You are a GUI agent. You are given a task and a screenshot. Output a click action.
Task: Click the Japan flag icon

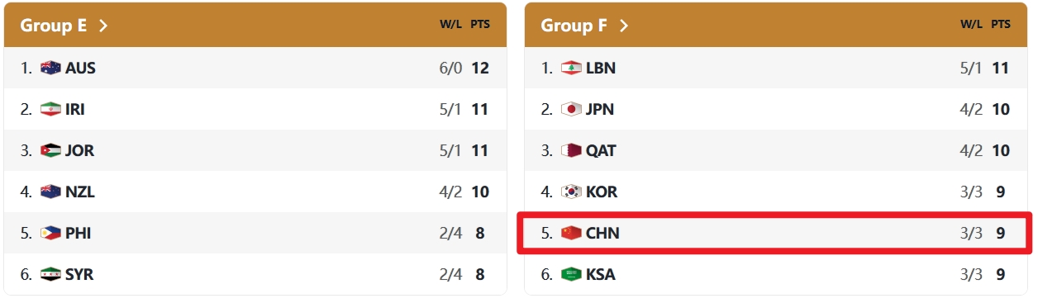(571, 109)
